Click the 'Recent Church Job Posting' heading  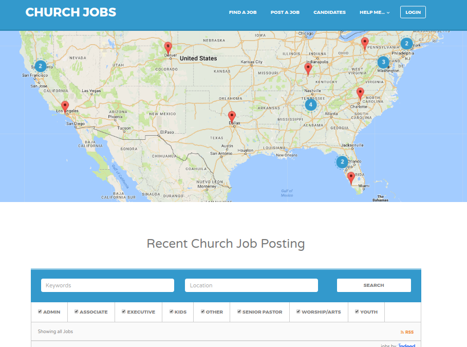(x=226, y=244)
